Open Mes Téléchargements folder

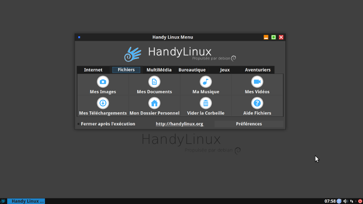[x=103, y=106]
